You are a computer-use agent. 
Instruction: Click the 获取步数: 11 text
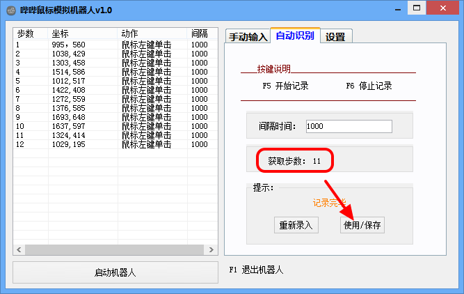click(294, 161)
